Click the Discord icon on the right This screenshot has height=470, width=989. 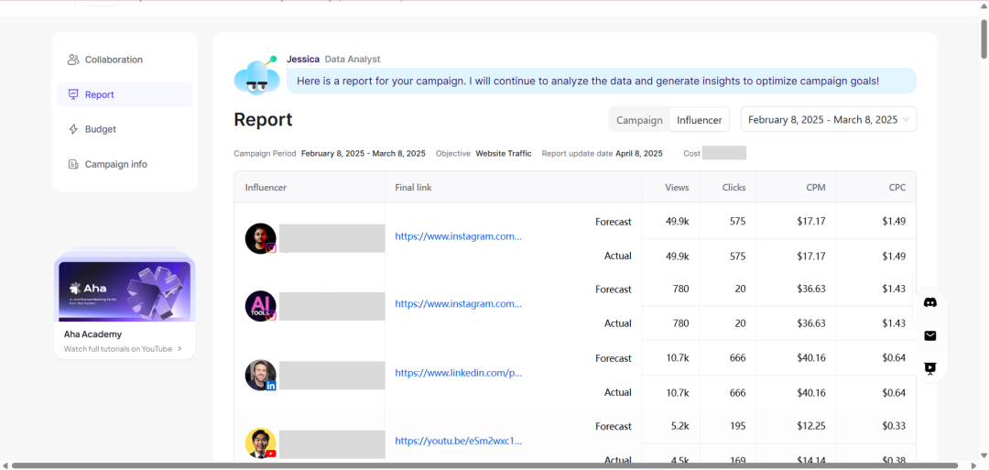click(929, 302)
